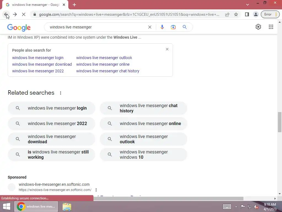Open windows live messenger chat history link
Screen dimensions: 282x212
[x=108, y=71]
